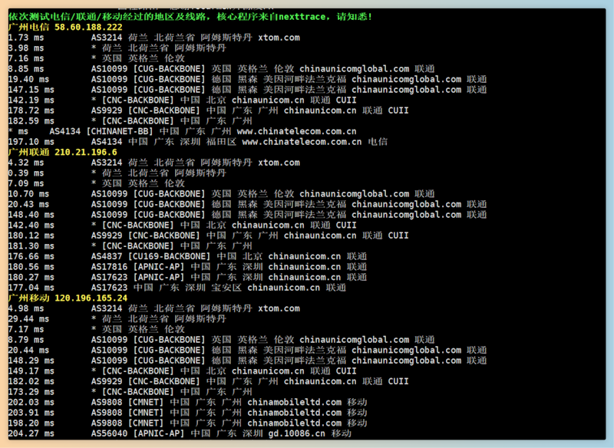
Task: Click the 福田区 district name
Action: tap(221, 142)
